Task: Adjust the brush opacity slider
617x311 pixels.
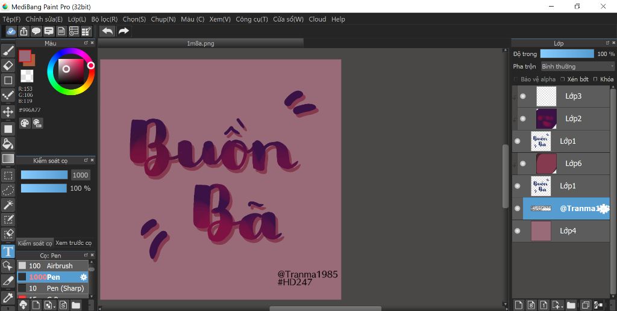Action: 43,188
